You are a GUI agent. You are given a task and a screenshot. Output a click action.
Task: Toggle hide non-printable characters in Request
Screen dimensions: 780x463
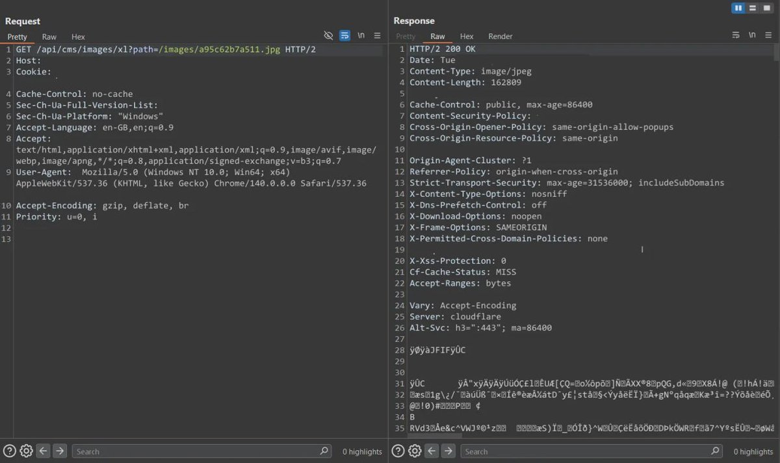[x=328, y=36]
